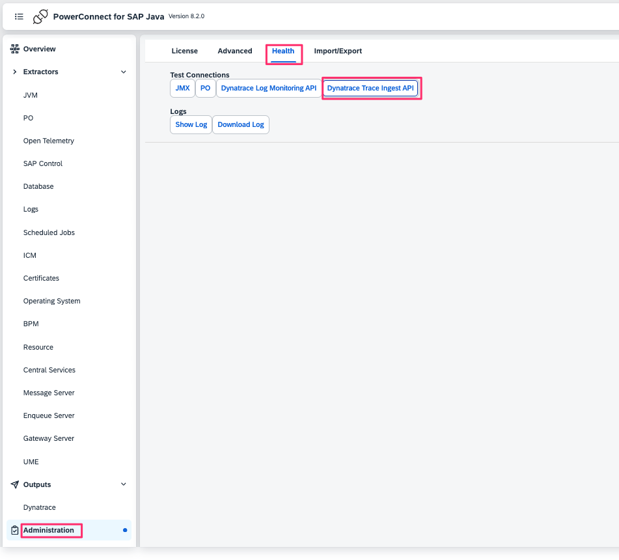Click the hamburger menu icon in header

click(19, 16)
